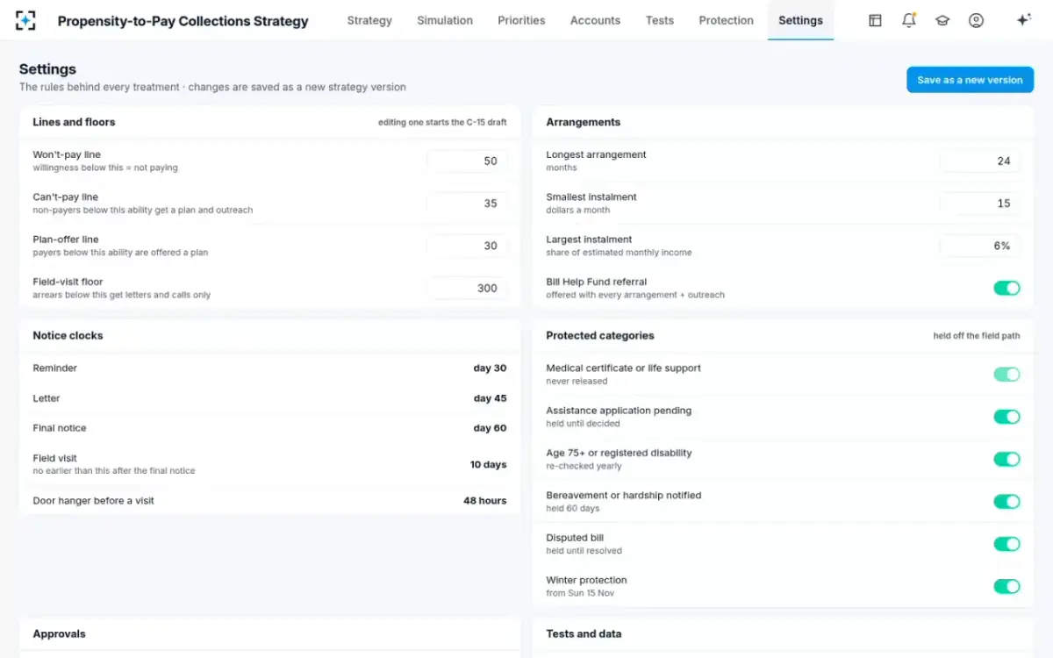Switch to the Simulation tab

click(x=445, y=20)
